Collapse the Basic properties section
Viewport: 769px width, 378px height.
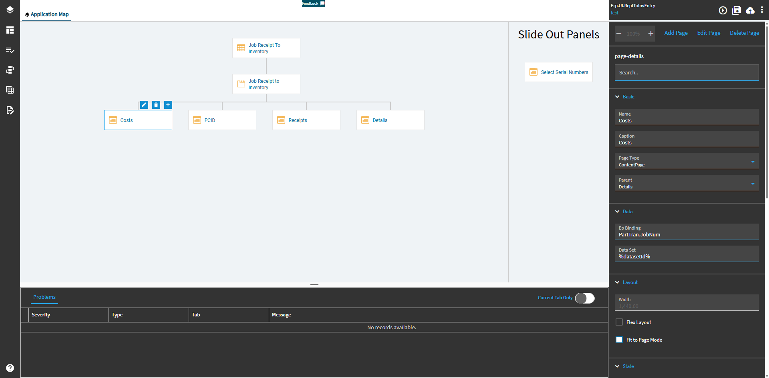(x=617, y=96)
